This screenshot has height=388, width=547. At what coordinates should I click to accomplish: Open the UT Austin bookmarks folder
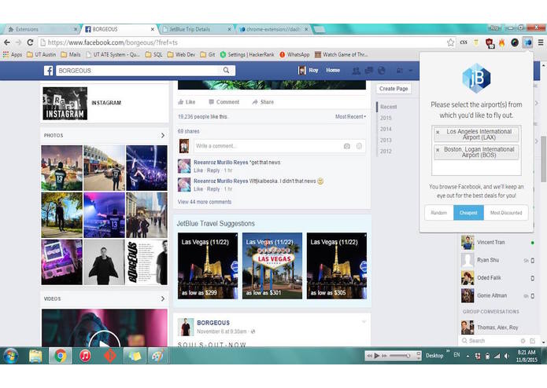point(41,55)
